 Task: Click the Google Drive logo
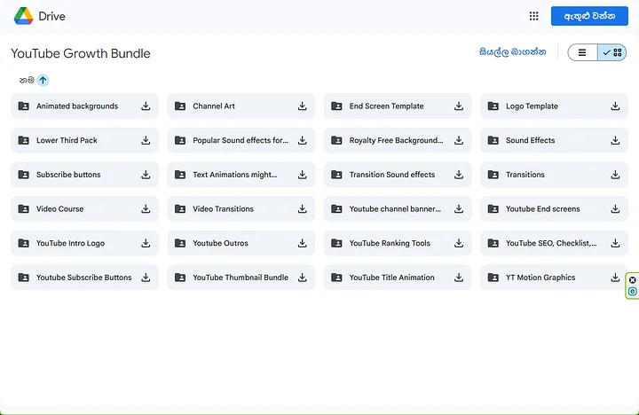23,16
